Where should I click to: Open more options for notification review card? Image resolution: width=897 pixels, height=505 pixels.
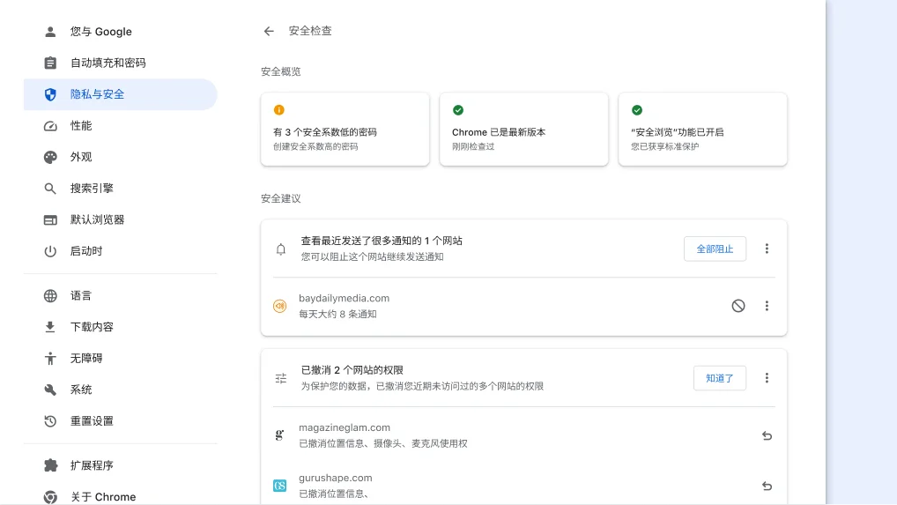pyautogui.click(x=767, y=249)
